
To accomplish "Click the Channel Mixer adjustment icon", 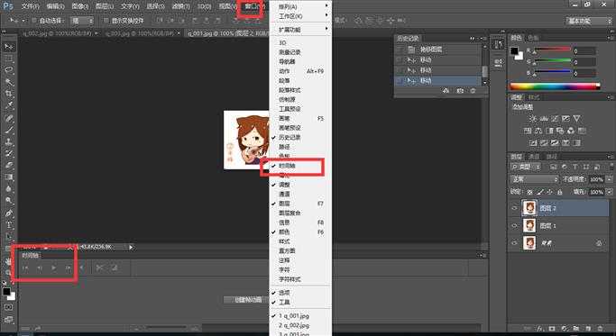I will point(571,131).
